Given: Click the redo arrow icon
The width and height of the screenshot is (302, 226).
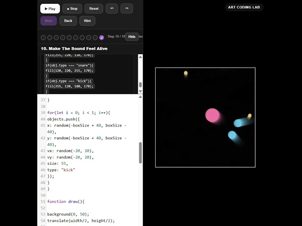Looking at the screenshot, I should 126,8.
